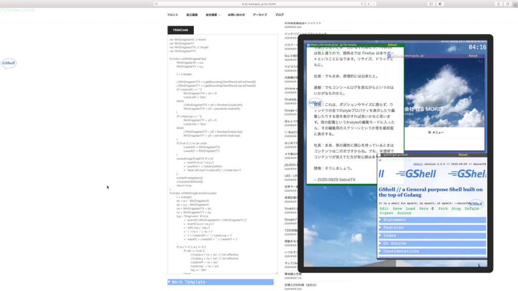518x291 pixels.
Task: Select the ブログ navigation item
Action: 279,15
